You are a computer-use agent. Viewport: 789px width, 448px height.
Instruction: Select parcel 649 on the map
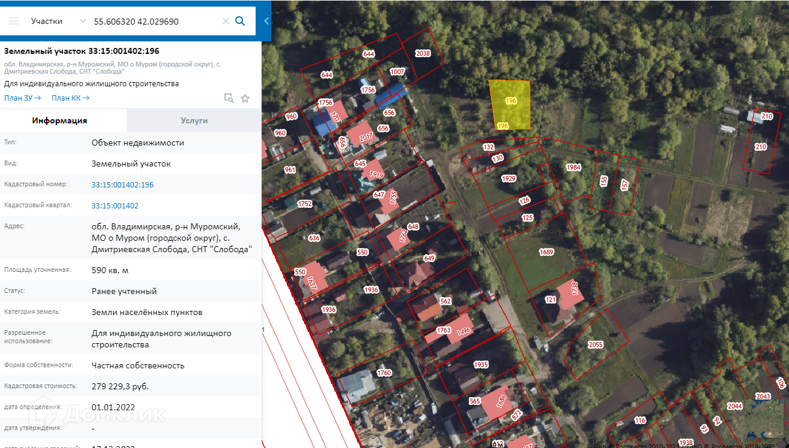click(429, 258)
